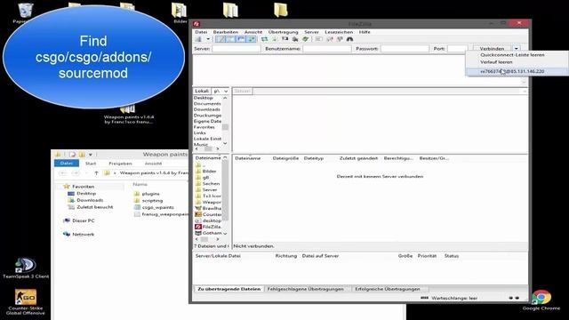Screen dimensions: 569x320
Task: Open Start tab in Explorer window
Action: 91,164
